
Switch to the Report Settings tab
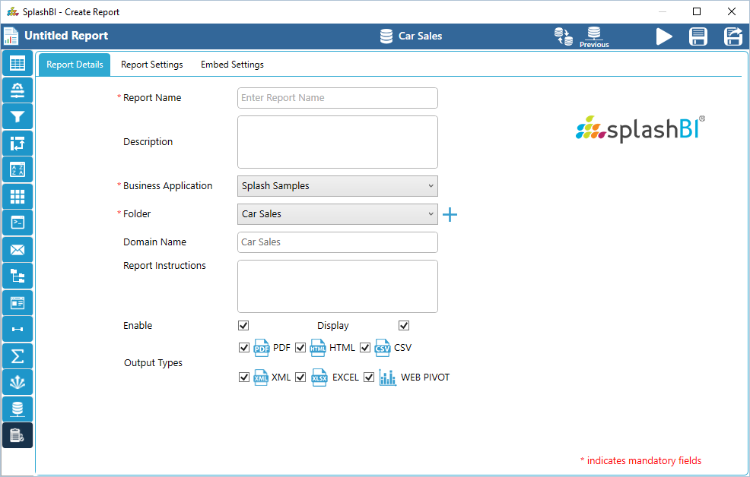pos(152,65)
